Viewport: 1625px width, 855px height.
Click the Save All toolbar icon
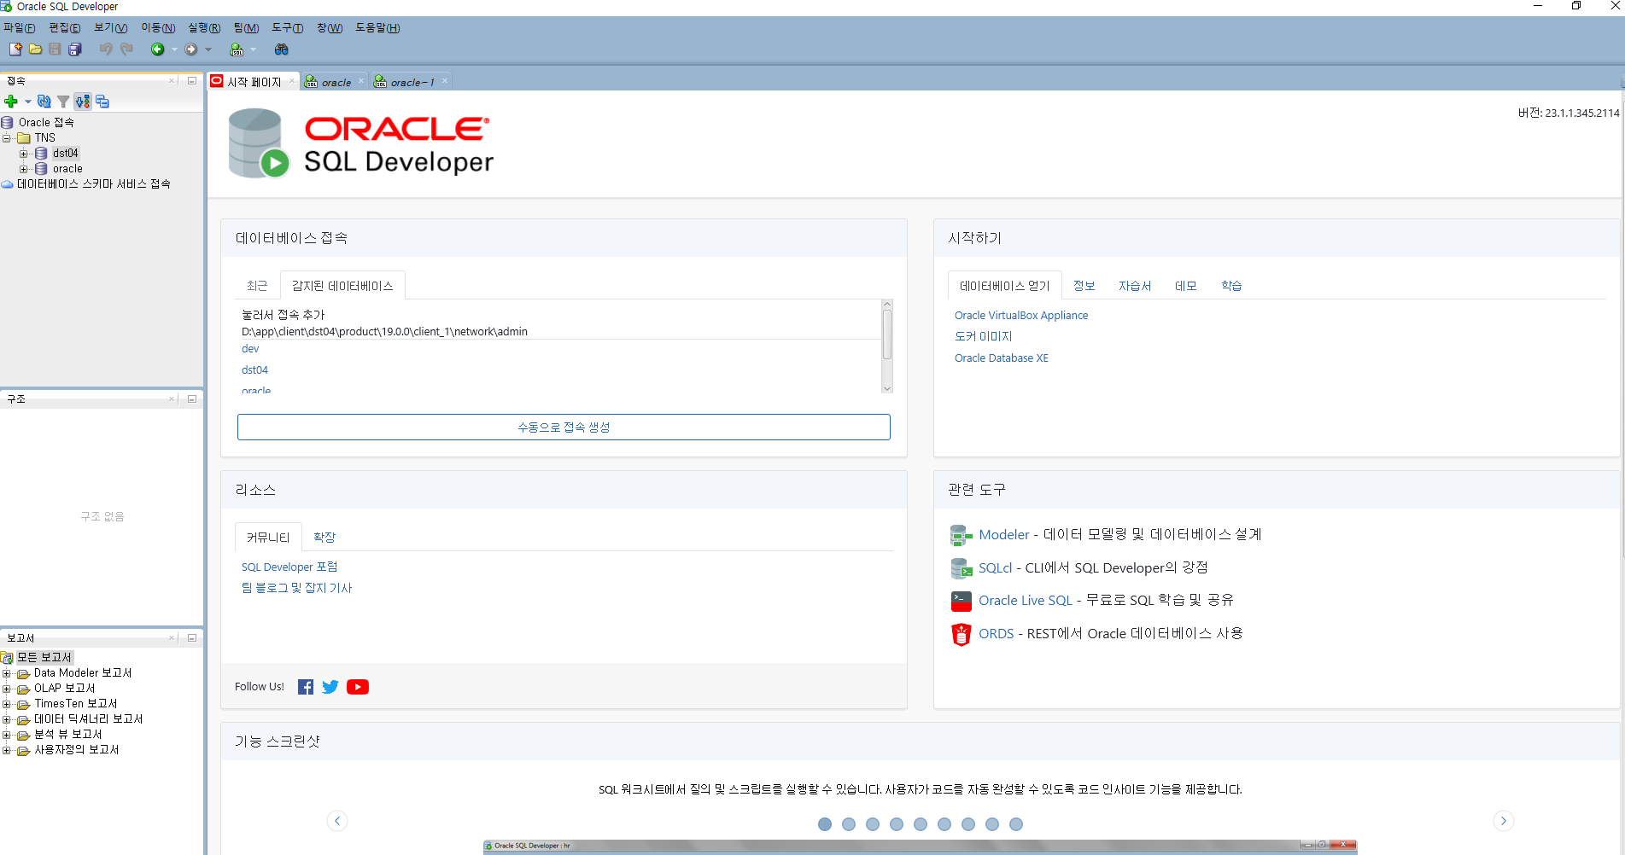click(x=75, y=49)
